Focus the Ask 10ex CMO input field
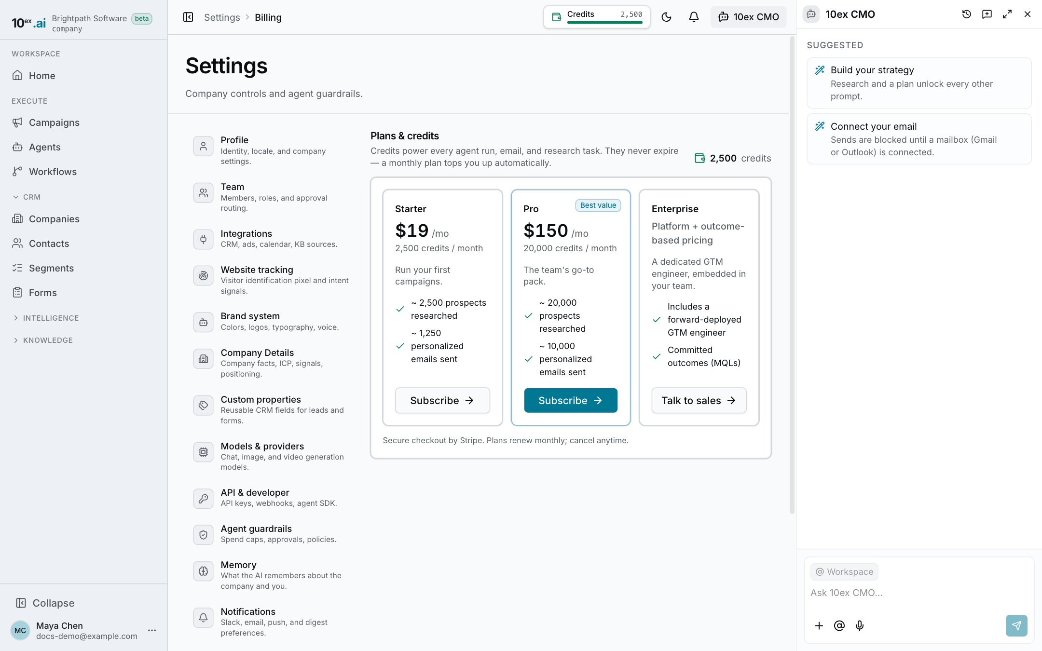1042x651 pixels. (919, 593)
